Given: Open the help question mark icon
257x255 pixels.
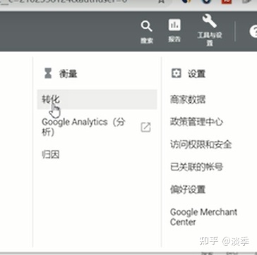Looking at the screenshot, I should coord(253,31).
